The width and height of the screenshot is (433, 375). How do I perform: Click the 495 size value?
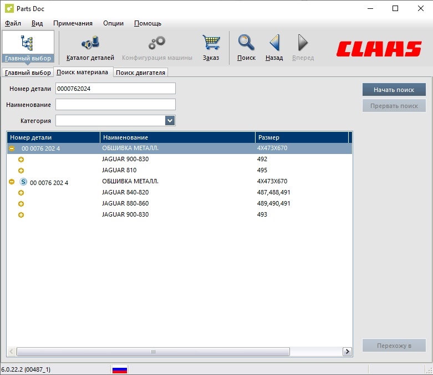click(262, 170)
